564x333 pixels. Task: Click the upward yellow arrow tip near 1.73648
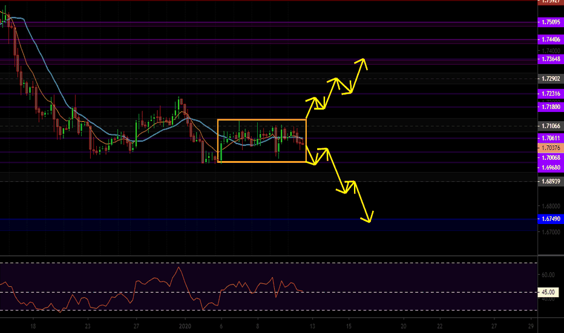click(x=364, y=59)
